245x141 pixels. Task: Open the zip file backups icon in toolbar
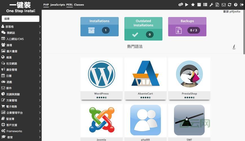coord(217,5)
